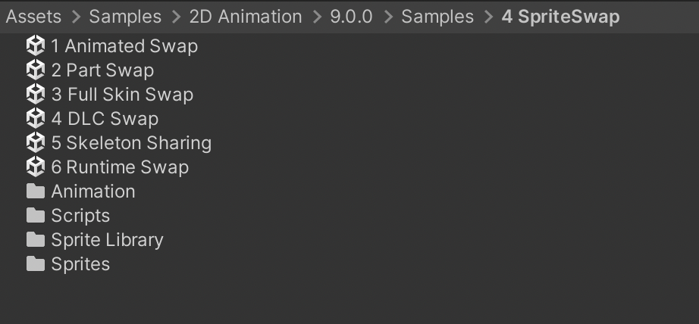
Task: Select the Part Swap scene icon
Action: coord(36,70)
